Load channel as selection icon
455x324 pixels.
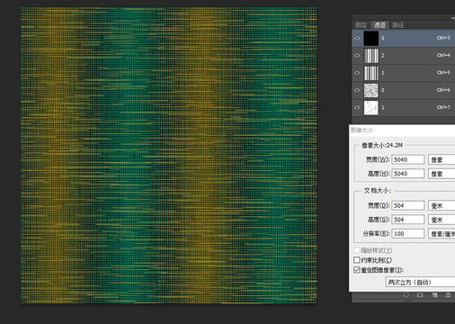coord(406,295)
